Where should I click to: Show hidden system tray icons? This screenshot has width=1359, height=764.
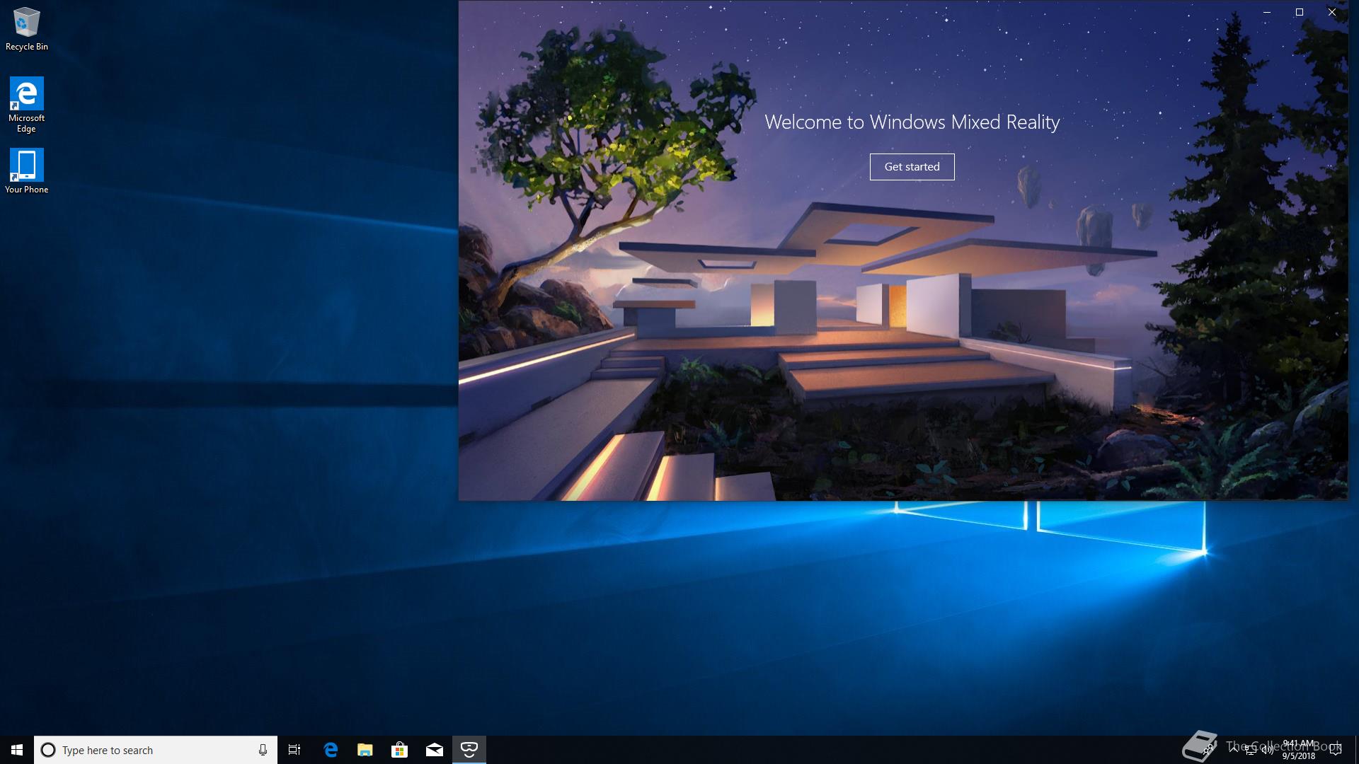tap(1234, 750)
